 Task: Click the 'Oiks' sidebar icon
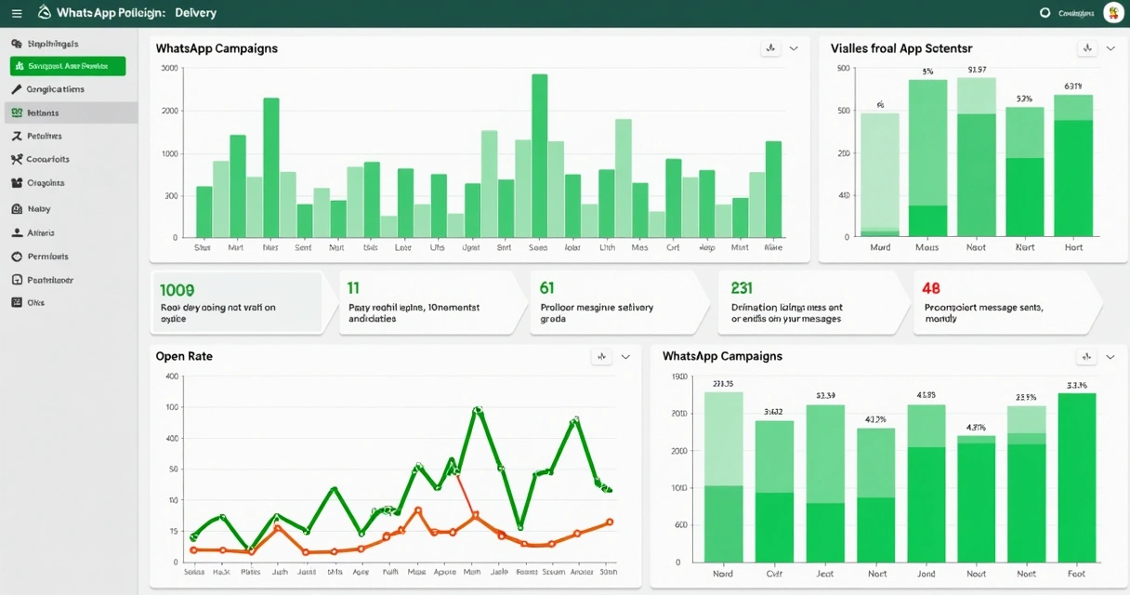[x=17, y=302]
